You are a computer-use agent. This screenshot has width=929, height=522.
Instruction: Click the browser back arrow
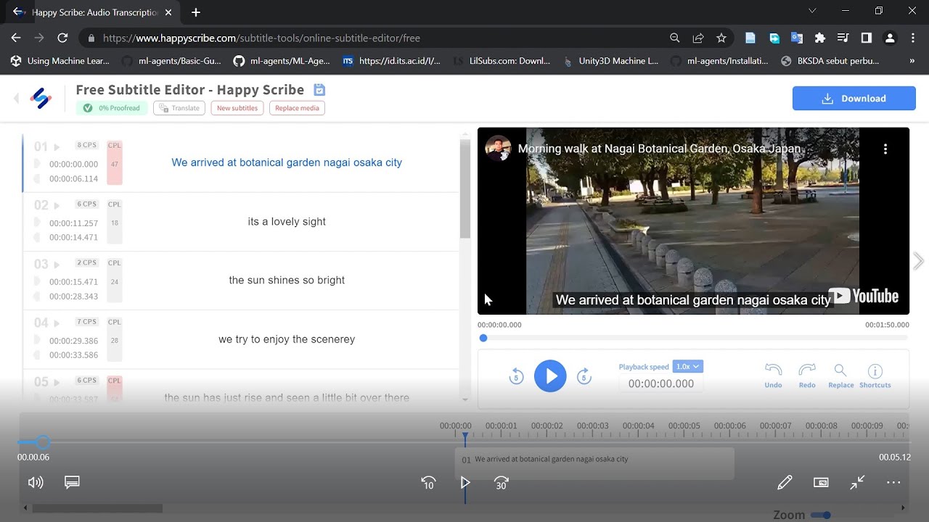16,38
